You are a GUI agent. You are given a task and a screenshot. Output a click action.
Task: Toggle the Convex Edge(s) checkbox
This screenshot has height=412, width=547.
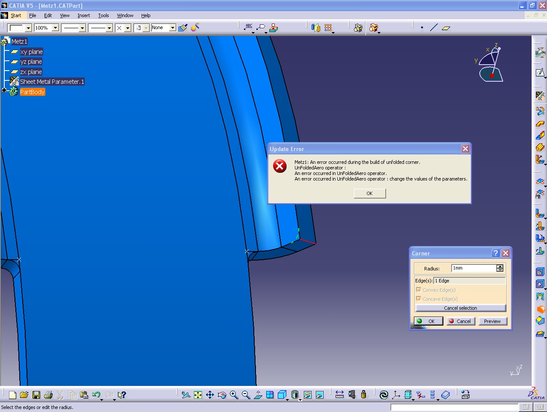tap(419, 290)
